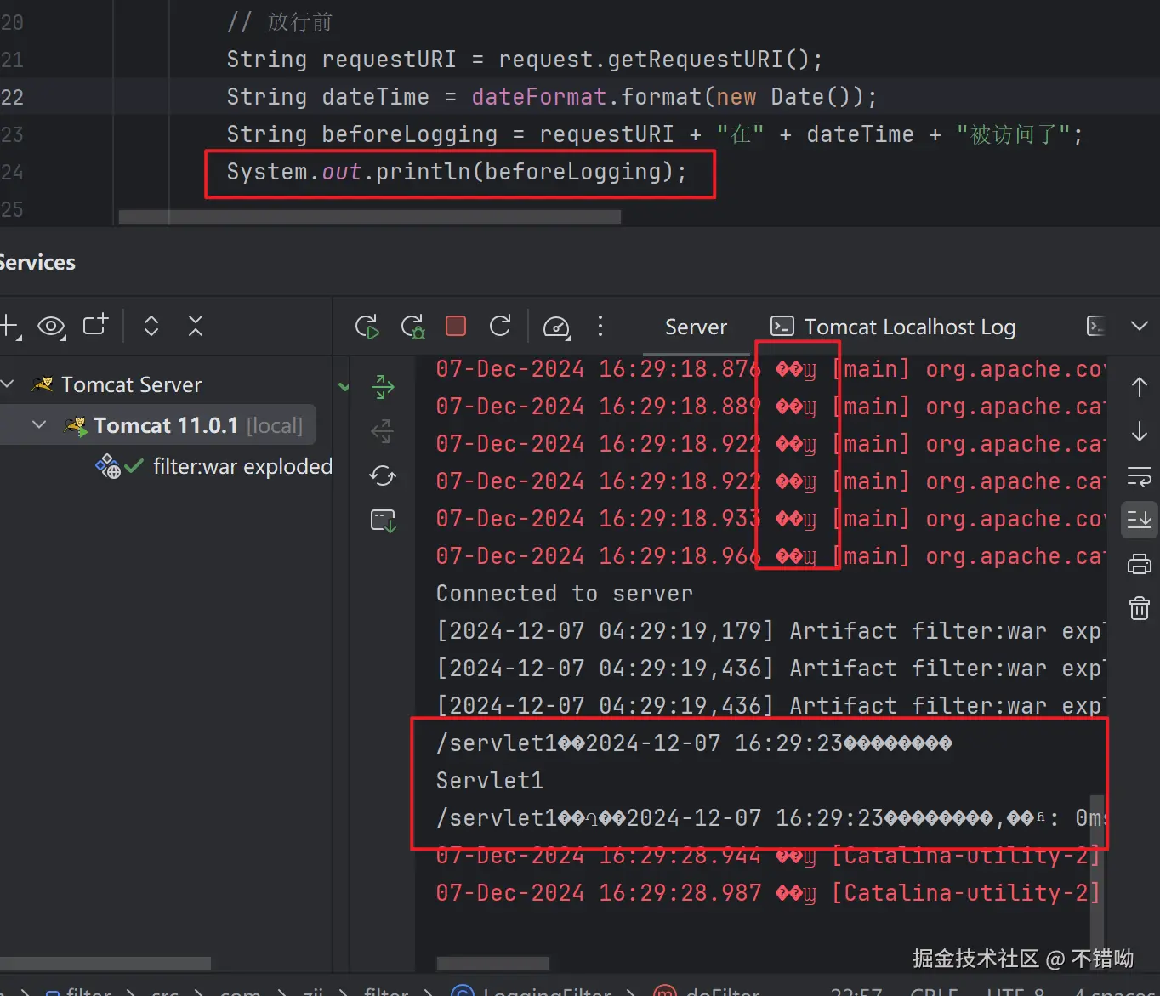Toggle Scroll to End in console
Screen dimensions: 1160x996
(1140, 519)
